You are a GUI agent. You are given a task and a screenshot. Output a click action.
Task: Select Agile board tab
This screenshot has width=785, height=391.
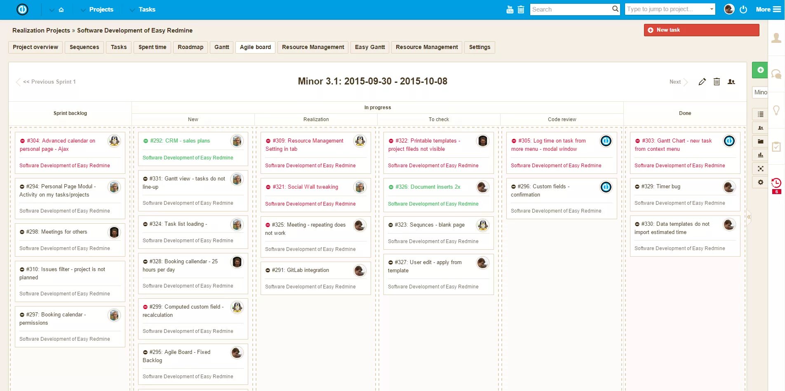click(x=256, y=47)
